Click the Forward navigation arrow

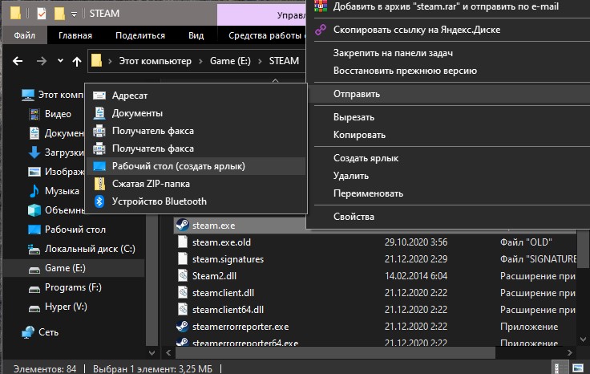tap(42, 61)
